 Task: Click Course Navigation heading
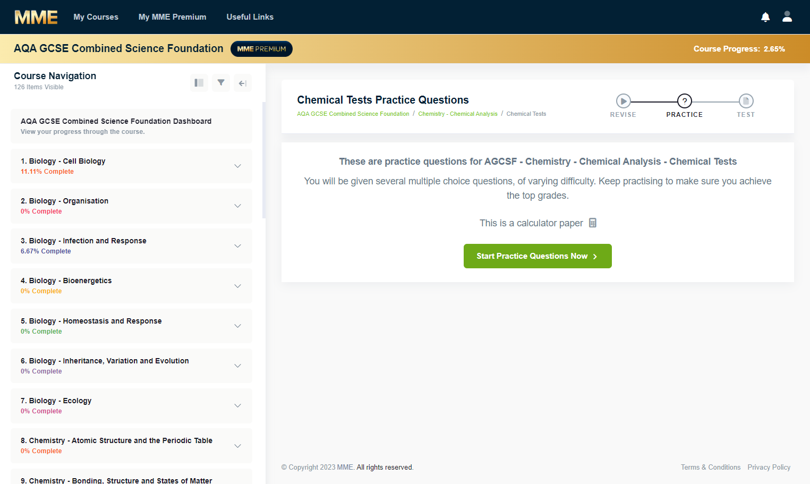click(x=55, y=76)
